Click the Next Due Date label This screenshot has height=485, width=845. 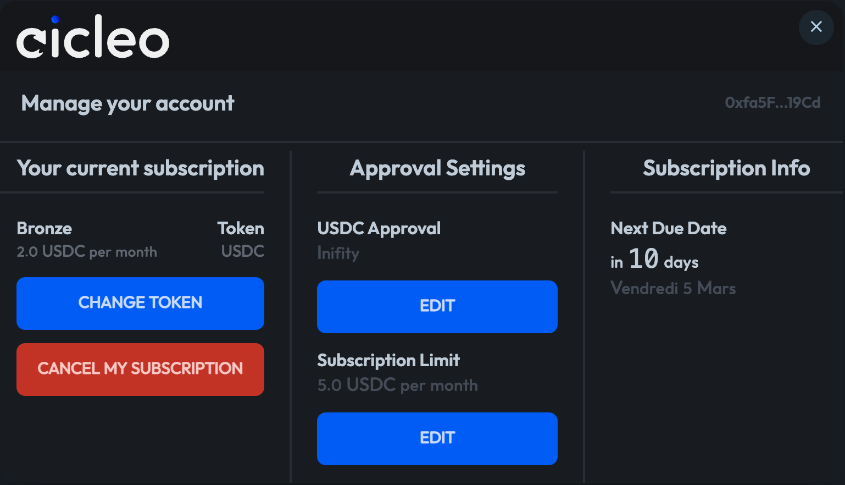point(668,228)
